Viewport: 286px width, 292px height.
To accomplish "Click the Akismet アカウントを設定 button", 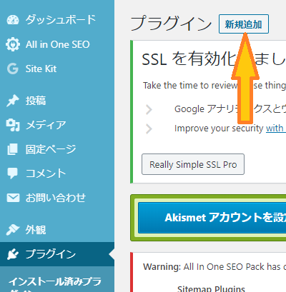I will click(212, 218).
